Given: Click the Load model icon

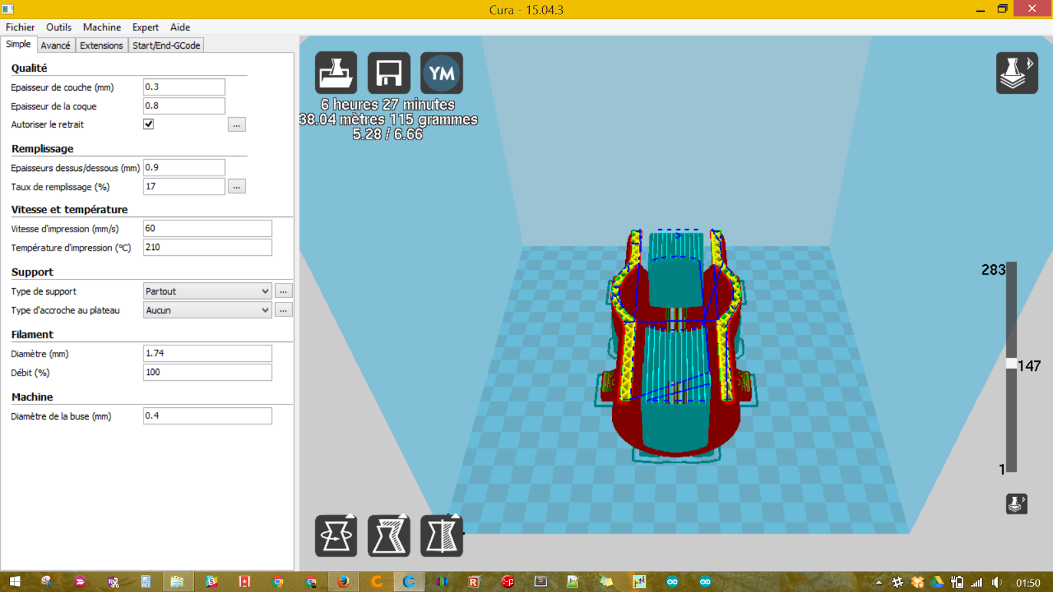Looking at the screenshot, I should coord(336,73).
